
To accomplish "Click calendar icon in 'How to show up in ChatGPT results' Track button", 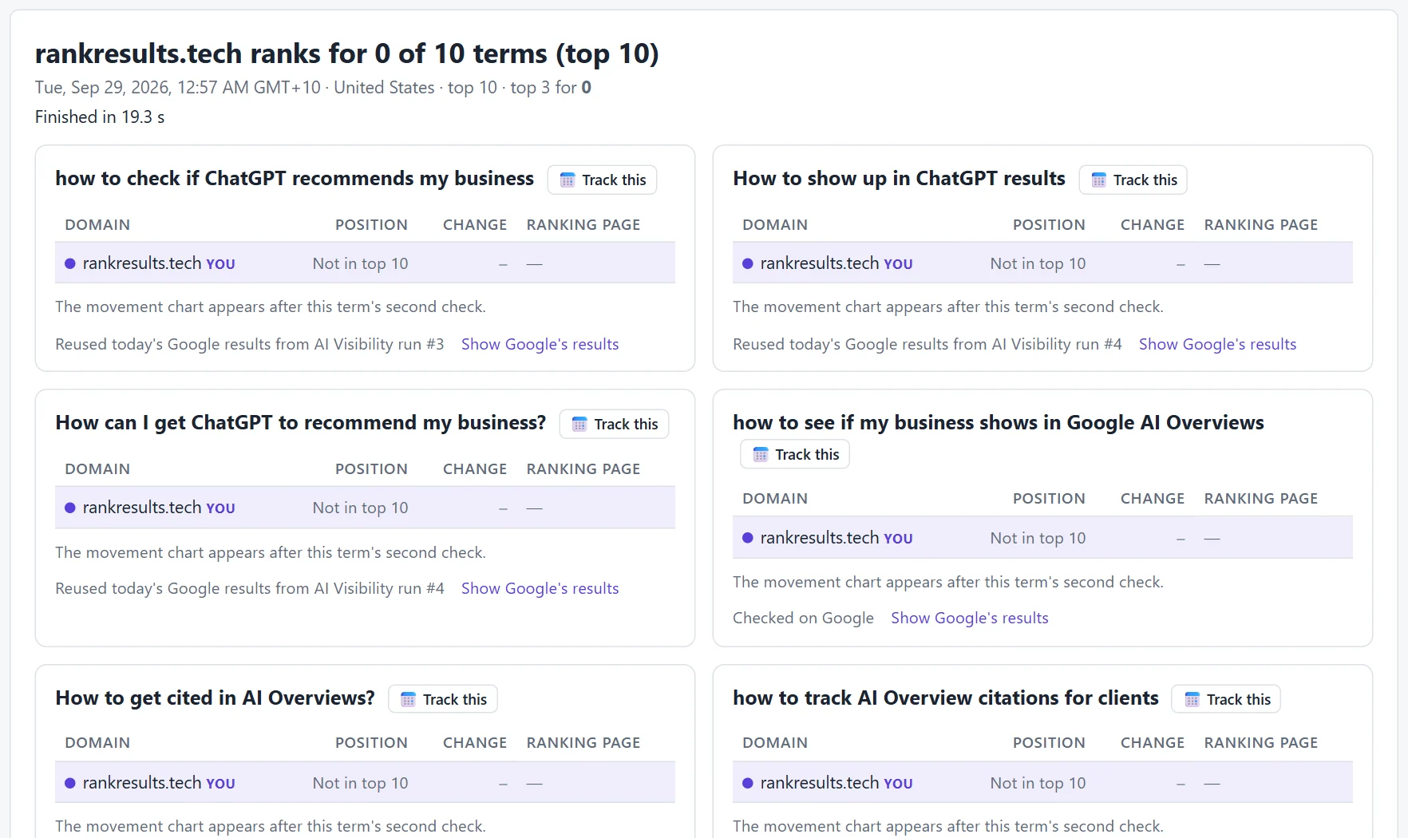I will [1099, 180].
